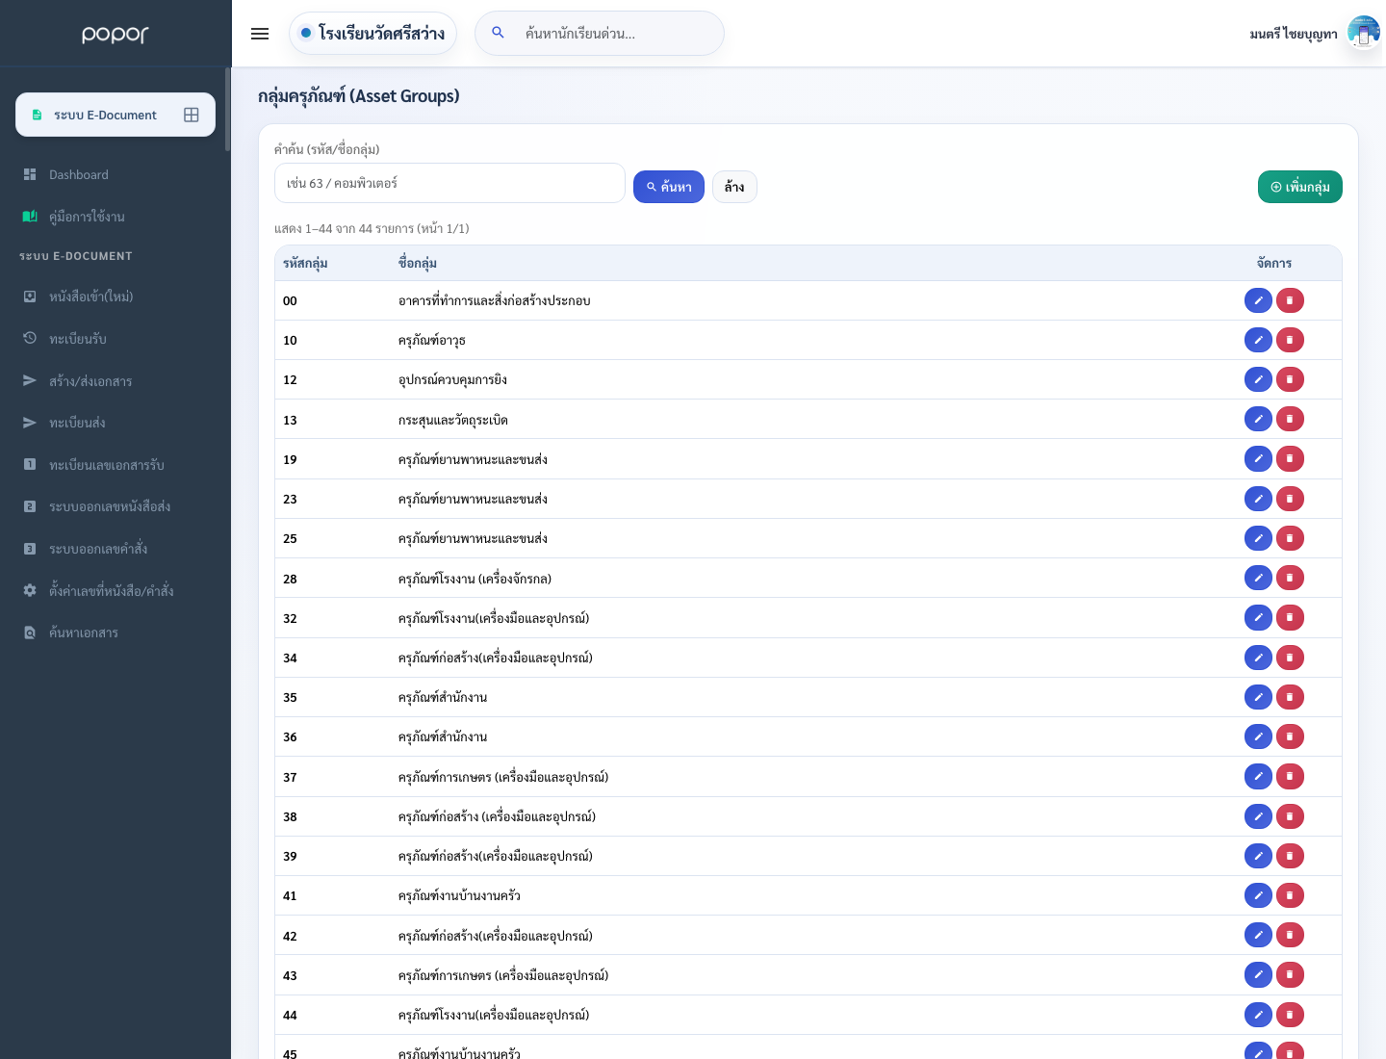The height and width of the screenshot is (1059, 1386).
Task: Click magnifier icon in student quick search
Action: click(499, 33)
